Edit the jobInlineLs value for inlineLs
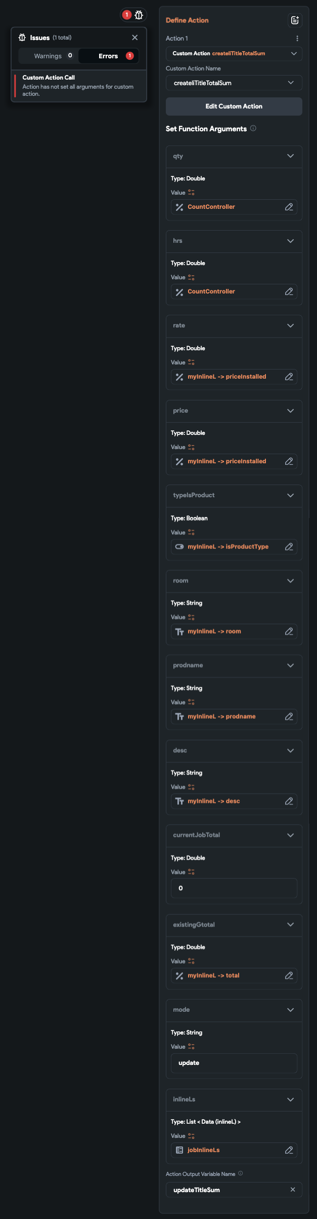The height and width of the screenshot is (1219, 317). (289, 1150)
